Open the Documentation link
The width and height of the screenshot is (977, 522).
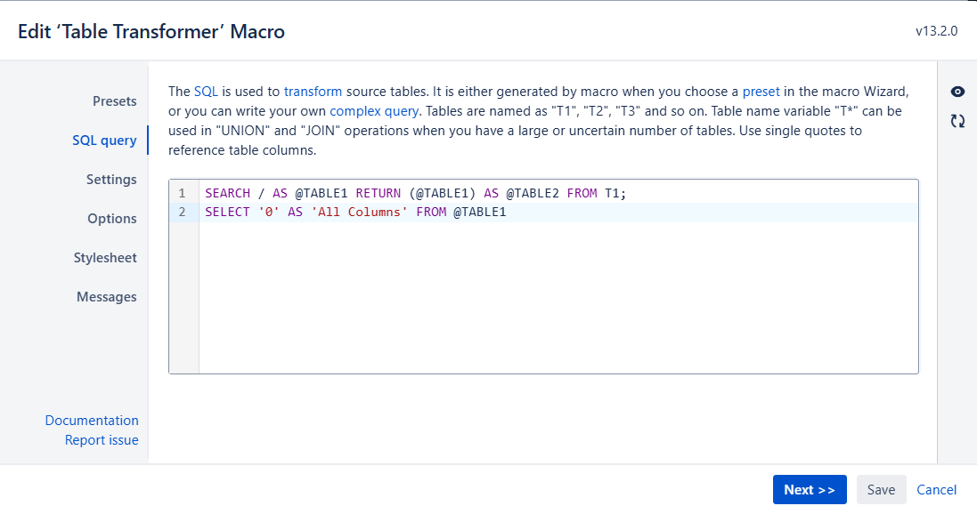point(92,421)
